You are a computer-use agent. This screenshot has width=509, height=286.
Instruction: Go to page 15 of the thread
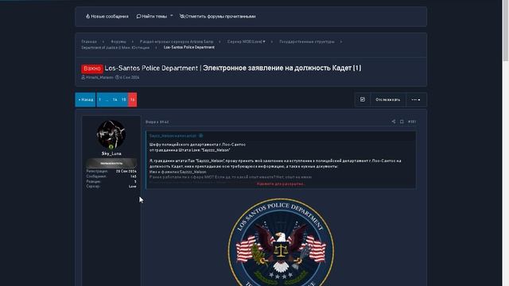coord(124,99)
